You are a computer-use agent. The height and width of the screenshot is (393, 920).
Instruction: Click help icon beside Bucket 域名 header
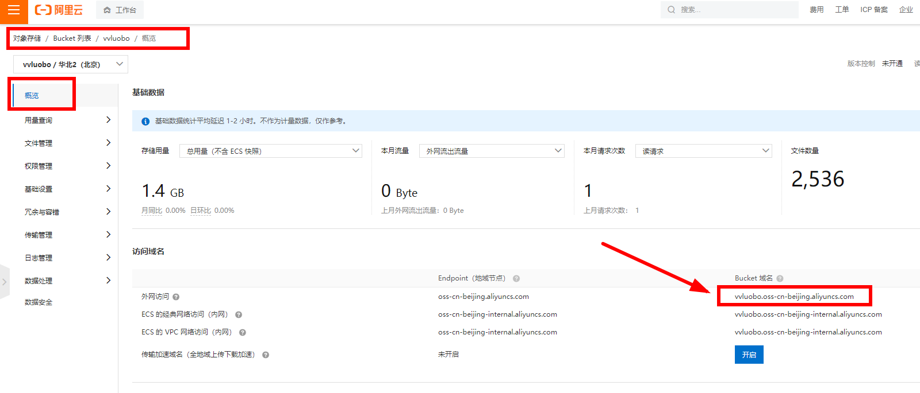click(780, 278)
